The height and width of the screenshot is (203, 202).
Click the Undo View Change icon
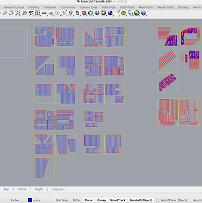(31, 13)
